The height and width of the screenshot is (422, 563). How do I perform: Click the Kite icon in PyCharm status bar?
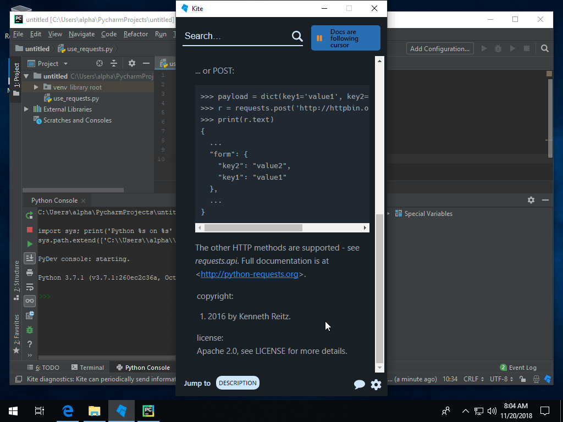548,379
